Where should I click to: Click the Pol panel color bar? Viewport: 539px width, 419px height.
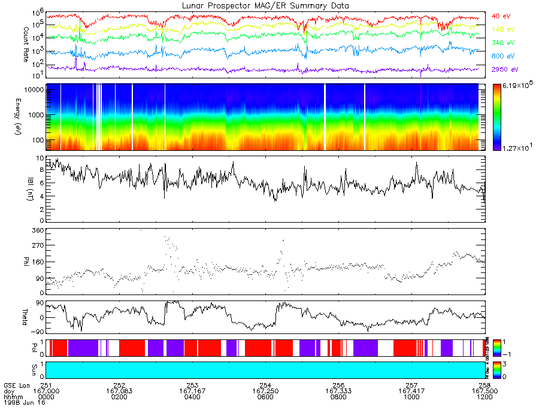tap(496, 348)
